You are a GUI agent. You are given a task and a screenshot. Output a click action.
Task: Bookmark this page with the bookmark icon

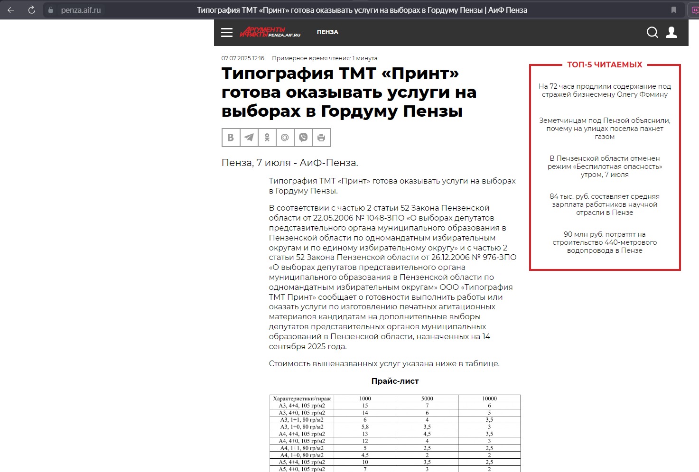click(x=673, y=10)
